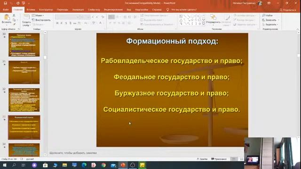
Task: Toggle the Примечания comments button in status bar
Action: tap(219, 159)
